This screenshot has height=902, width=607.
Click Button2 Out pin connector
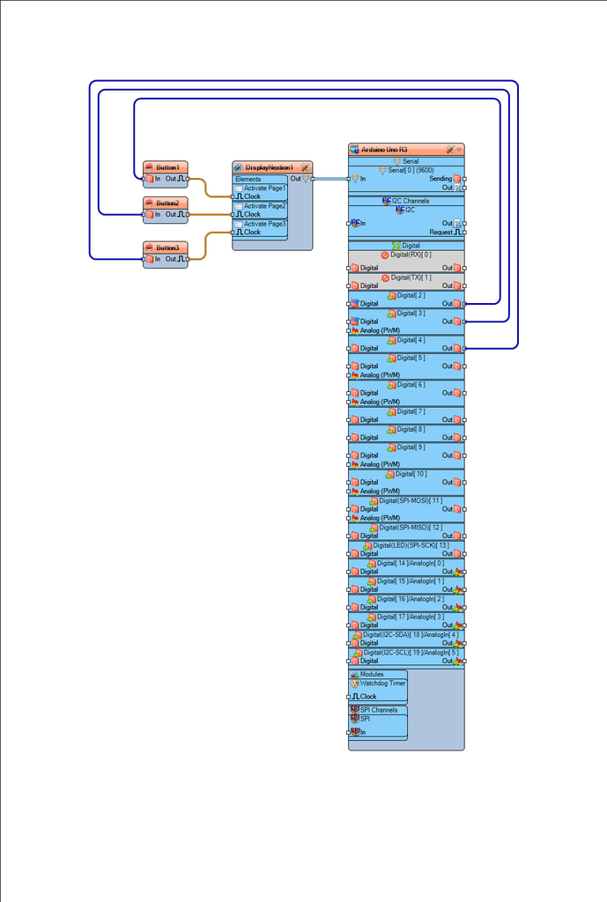(x=189, y=215)
